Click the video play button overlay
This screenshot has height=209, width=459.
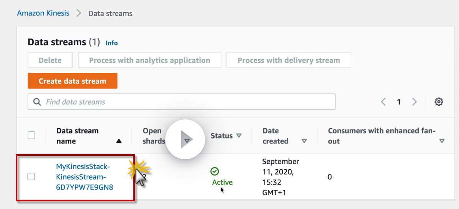(186, 140)
